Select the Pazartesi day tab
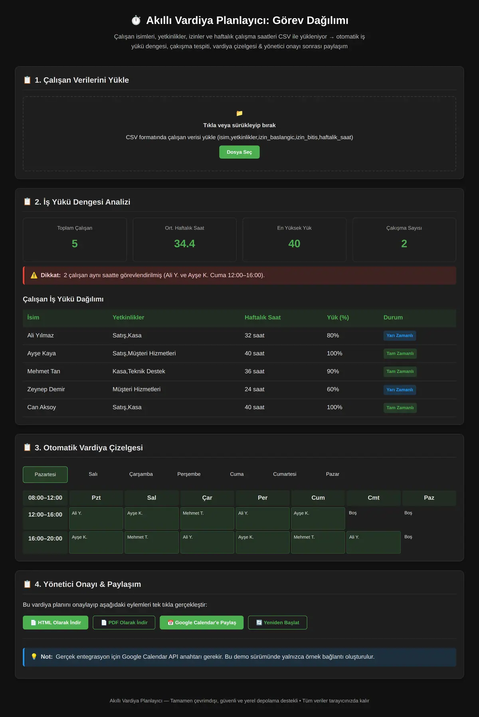Image resolution: width=479 pixels, height=717 pixels. tap(45, 474)
